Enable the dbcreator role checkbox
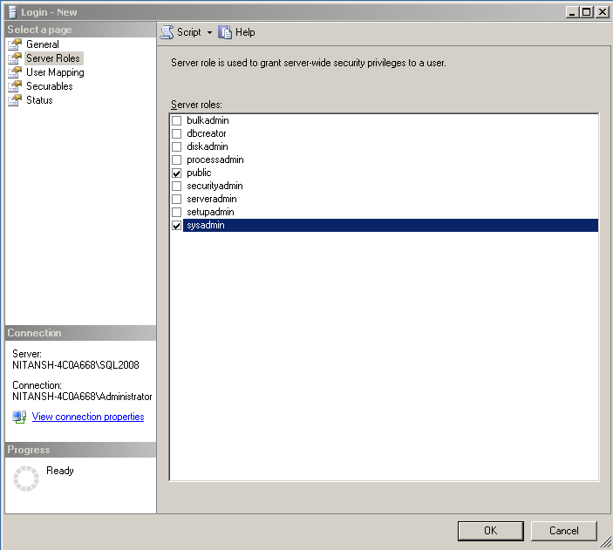 [x=177, y=133]
